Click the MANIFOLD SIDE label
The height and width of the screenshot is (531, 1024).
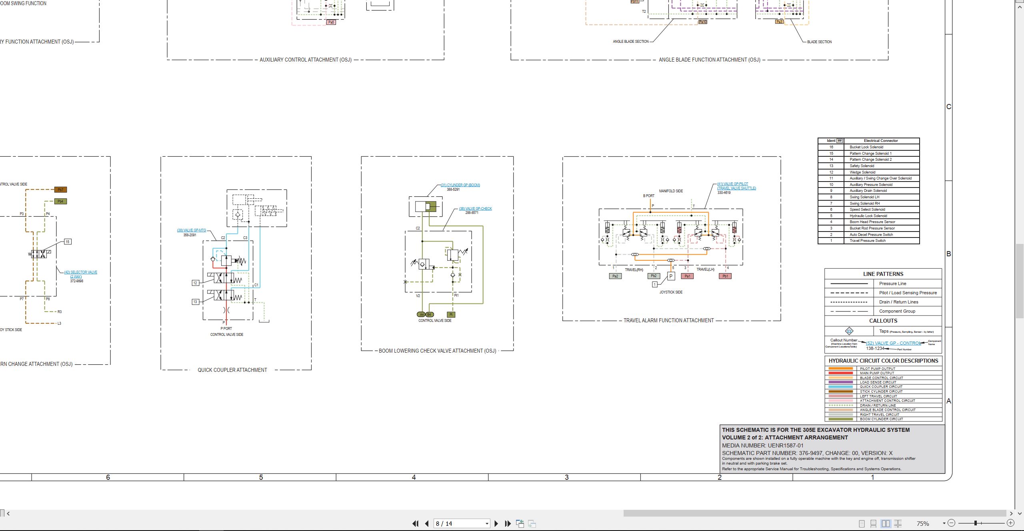(671, 191)
